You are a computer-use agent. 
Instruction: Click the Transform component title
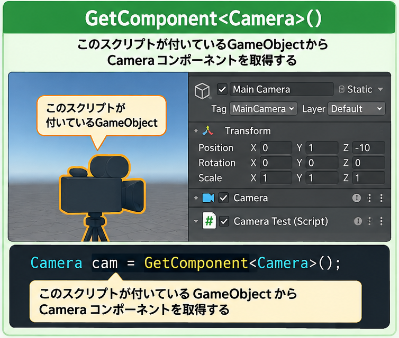(248, 131)
